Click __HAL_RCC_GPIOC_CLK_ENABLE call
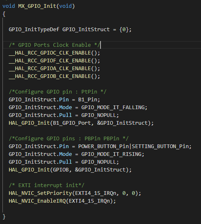Viewport: 201px width, 224px height. (x=55, y=53)
